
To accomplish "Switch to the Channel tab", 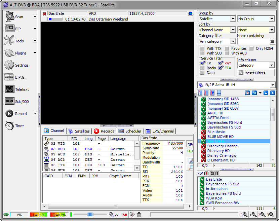I will (54, 131).
